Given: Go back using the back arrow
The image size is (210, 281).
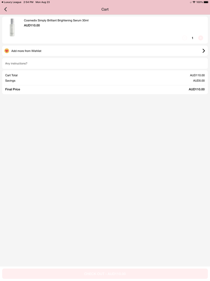Looking at the screenshot, I should pyautogui.click(x=6, y=9).
